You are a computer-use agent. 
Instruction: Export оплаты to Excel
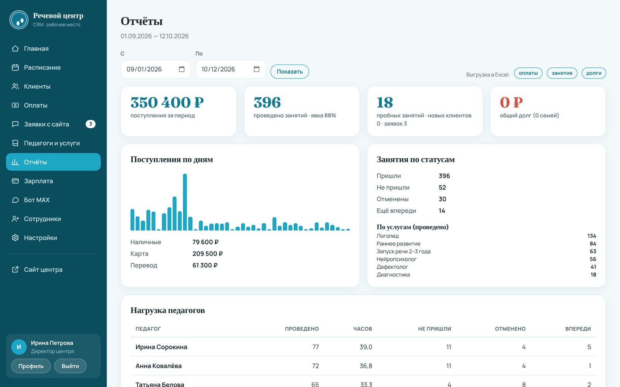coord(528,73)
